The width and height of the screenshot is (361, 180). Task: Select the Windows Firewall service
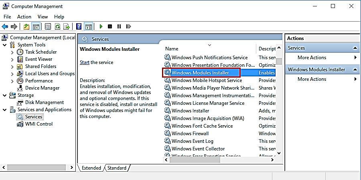pyautogui.click(x=190, y=134)
